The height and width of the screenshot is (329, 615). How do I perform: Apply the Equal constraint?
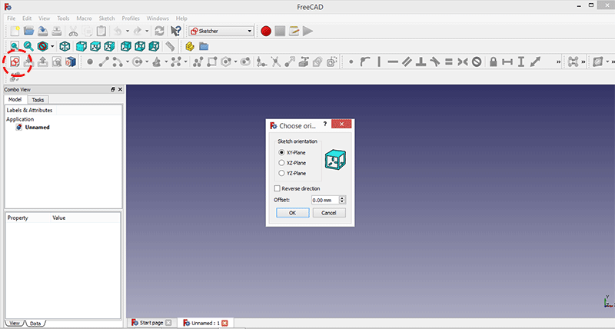pos(449,61)
